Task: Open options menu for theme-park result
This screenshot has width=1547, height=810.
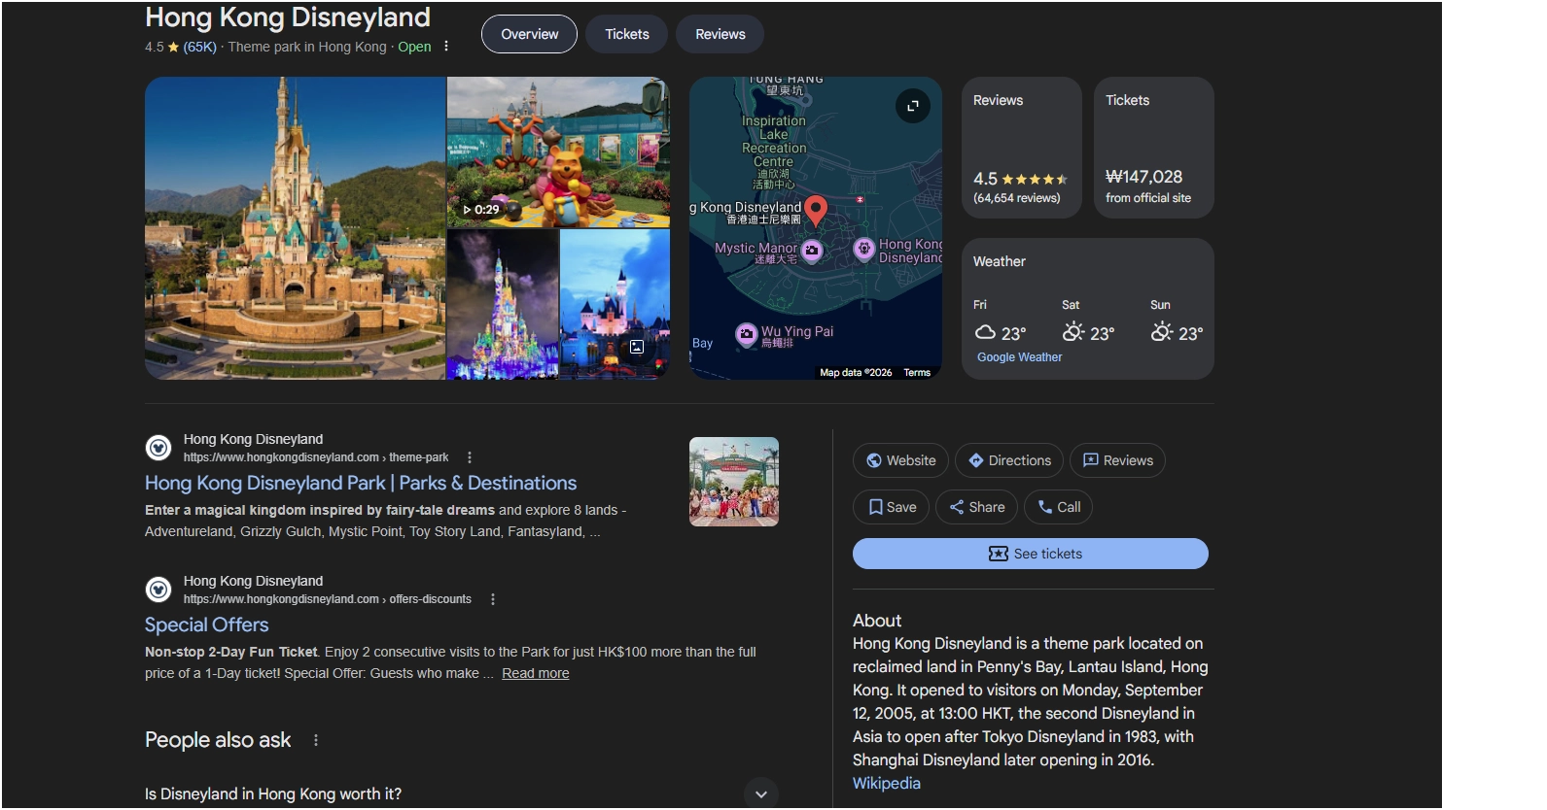Action: pyautogui.click(x=470, y=457)
